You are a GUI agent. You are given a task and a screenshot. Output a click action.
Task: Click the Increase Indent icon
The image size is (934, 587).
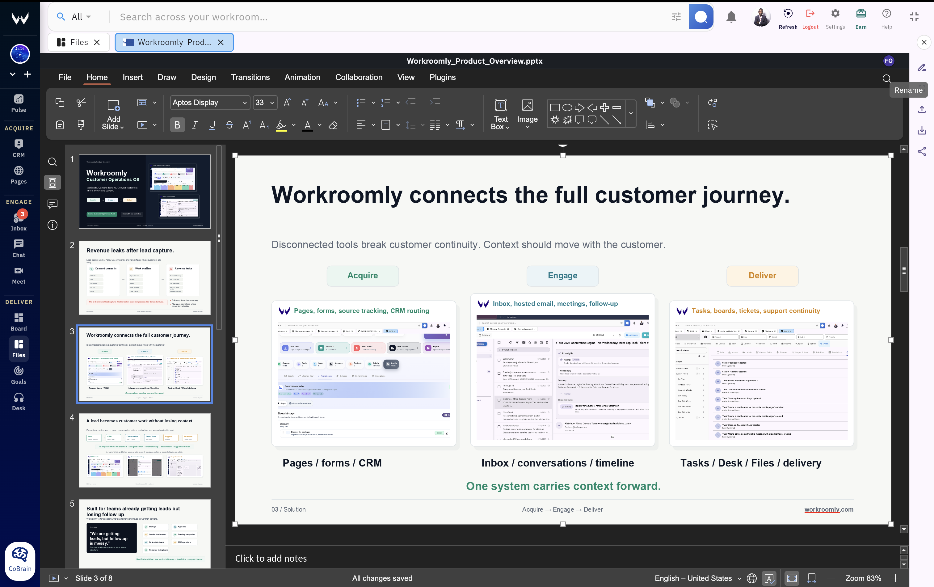(x=435, y=103)
